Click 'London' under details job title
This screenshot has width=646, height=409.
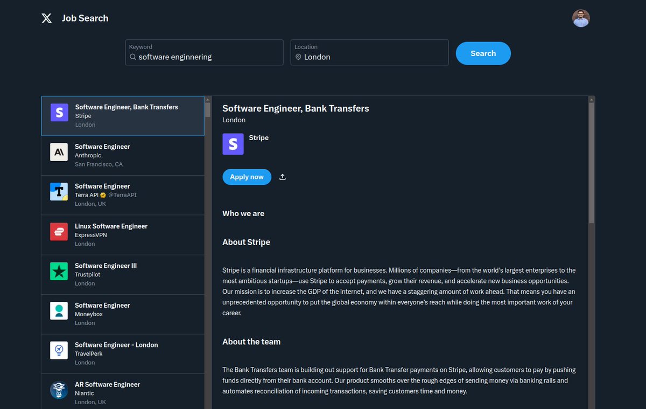coord(234,120)
